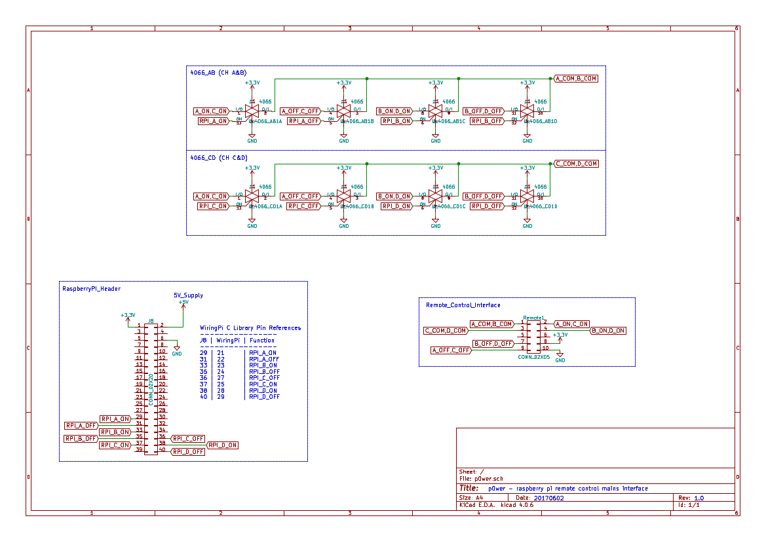Select the U_4066_CD1C switch symbol
The height and width of the screenshot is (541, 766).
[x=435, y=196]
